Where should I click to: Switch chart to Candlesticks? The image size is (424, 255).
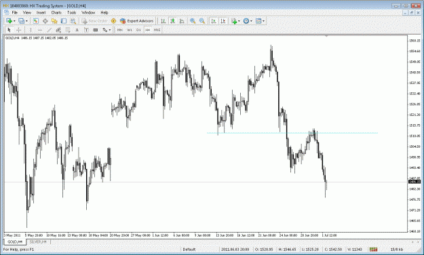[172, 21]
